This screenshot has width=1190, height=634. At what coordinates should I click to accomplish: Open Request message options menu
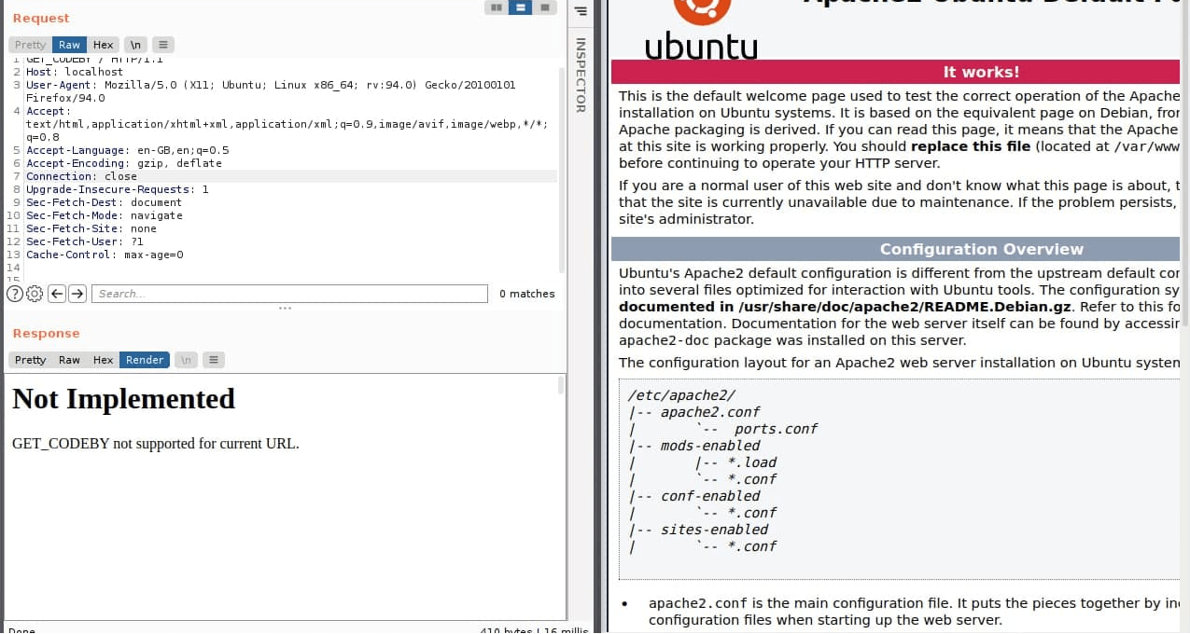pos(163,45)
